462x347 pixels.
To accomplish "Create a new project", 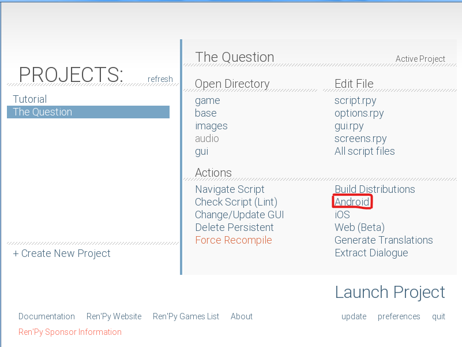I will [x=62, y=253].
